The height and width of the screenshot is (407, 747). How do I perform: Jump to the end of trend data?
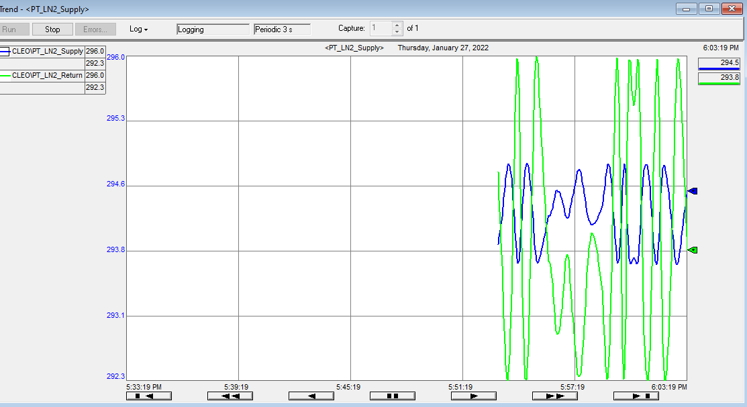pyautogui.click(x=636, y=396)
